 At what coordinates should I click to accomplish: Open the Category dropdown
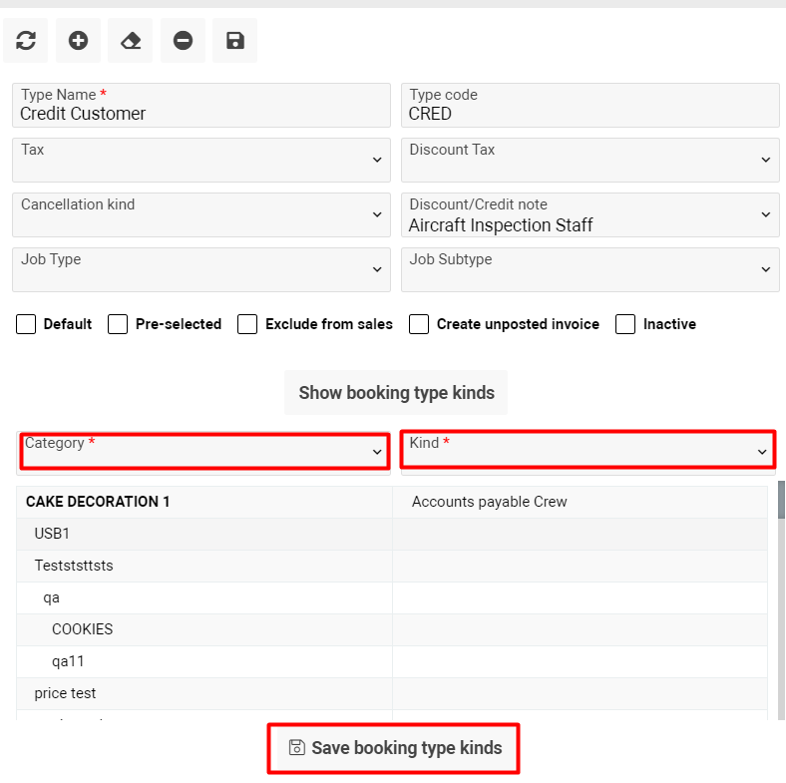204,452
